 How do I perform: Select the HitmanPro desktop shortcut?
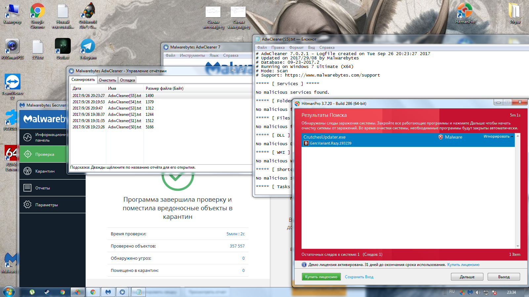click(x=465, y=13)
